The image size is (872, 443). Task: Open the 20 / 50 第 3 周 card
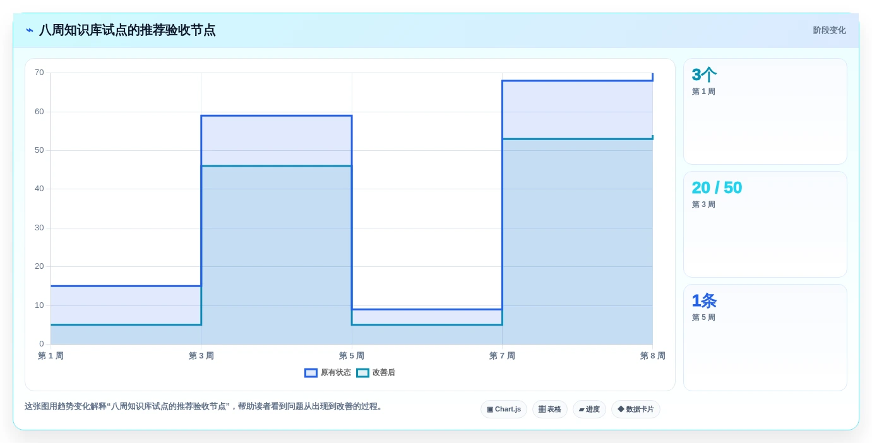765,225
